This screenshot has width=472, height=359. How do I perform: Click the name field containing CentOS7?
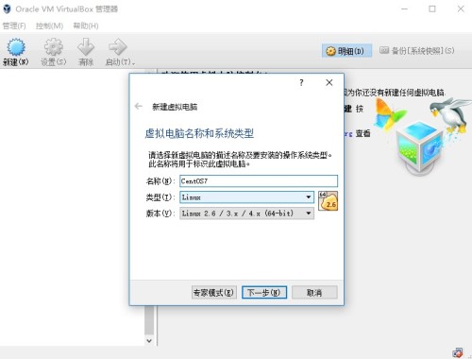pyautogui.click(x=259, y=181)
